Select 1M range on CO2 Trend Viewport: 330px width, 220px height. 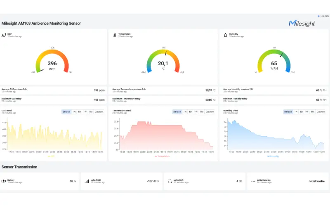91,112
